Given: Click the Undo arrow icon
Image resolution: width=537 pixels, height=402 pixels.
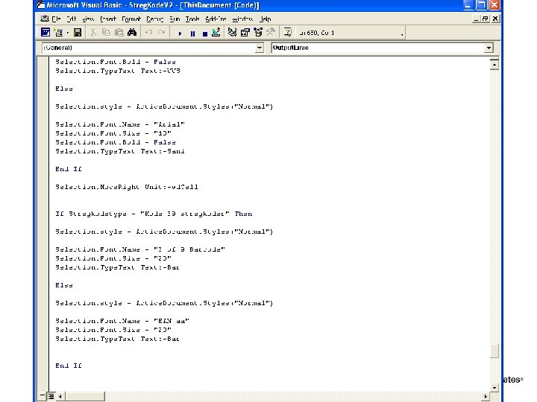Looking at the screenshot, I should pos(148,33).
